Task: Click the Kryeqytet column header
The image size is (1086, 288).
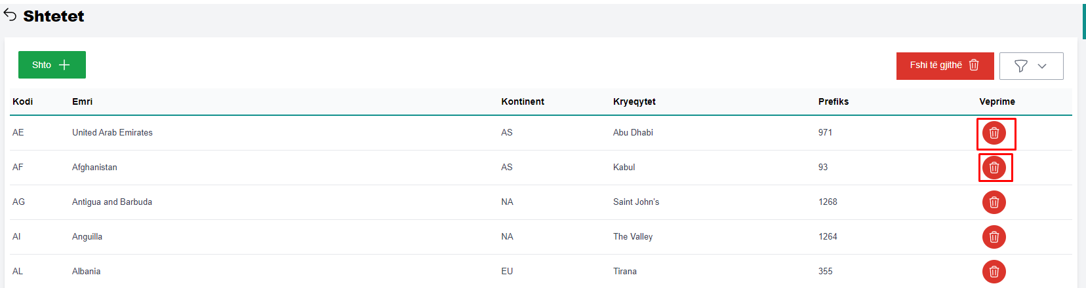Action: [x=634, y=101]
